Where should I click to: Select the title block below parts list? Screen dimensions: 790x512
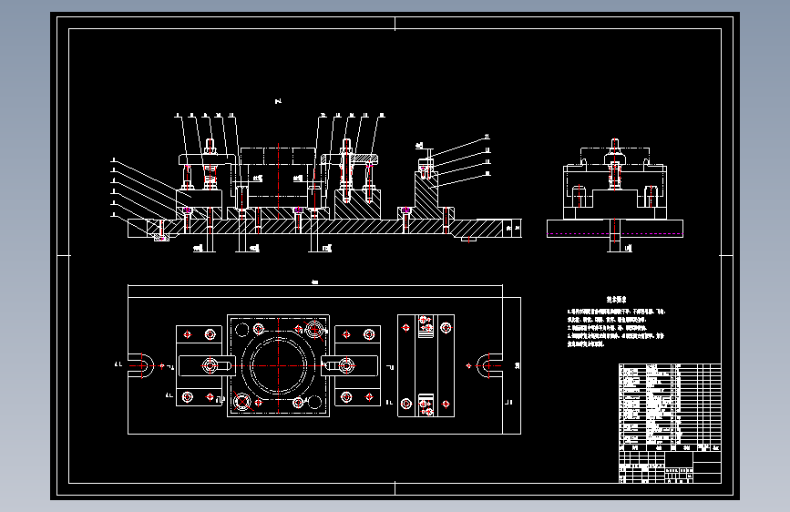click(x=670, y=467)
